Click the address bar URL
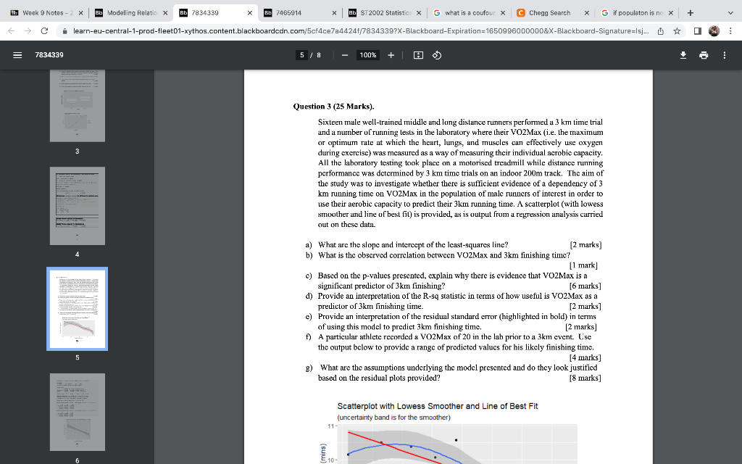 [x=361, y=30]
